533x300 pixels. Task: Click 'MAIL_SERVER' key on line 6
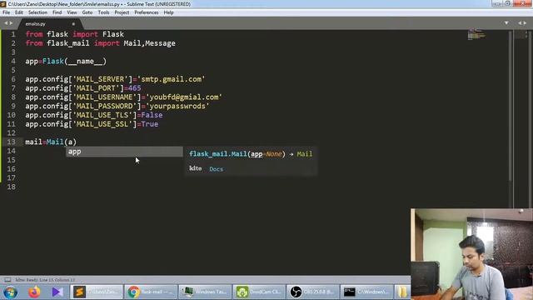pos(100,79)
